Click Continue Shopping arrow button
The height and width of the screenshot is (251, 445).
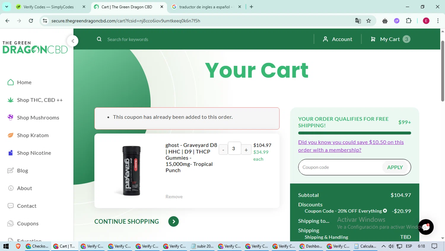174,221
